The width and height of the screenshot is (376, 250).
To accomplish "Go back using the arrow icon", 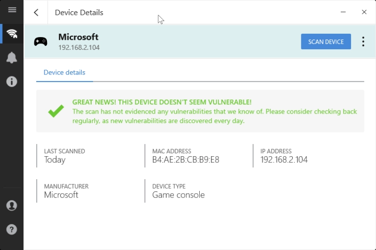I will (36, 13).
